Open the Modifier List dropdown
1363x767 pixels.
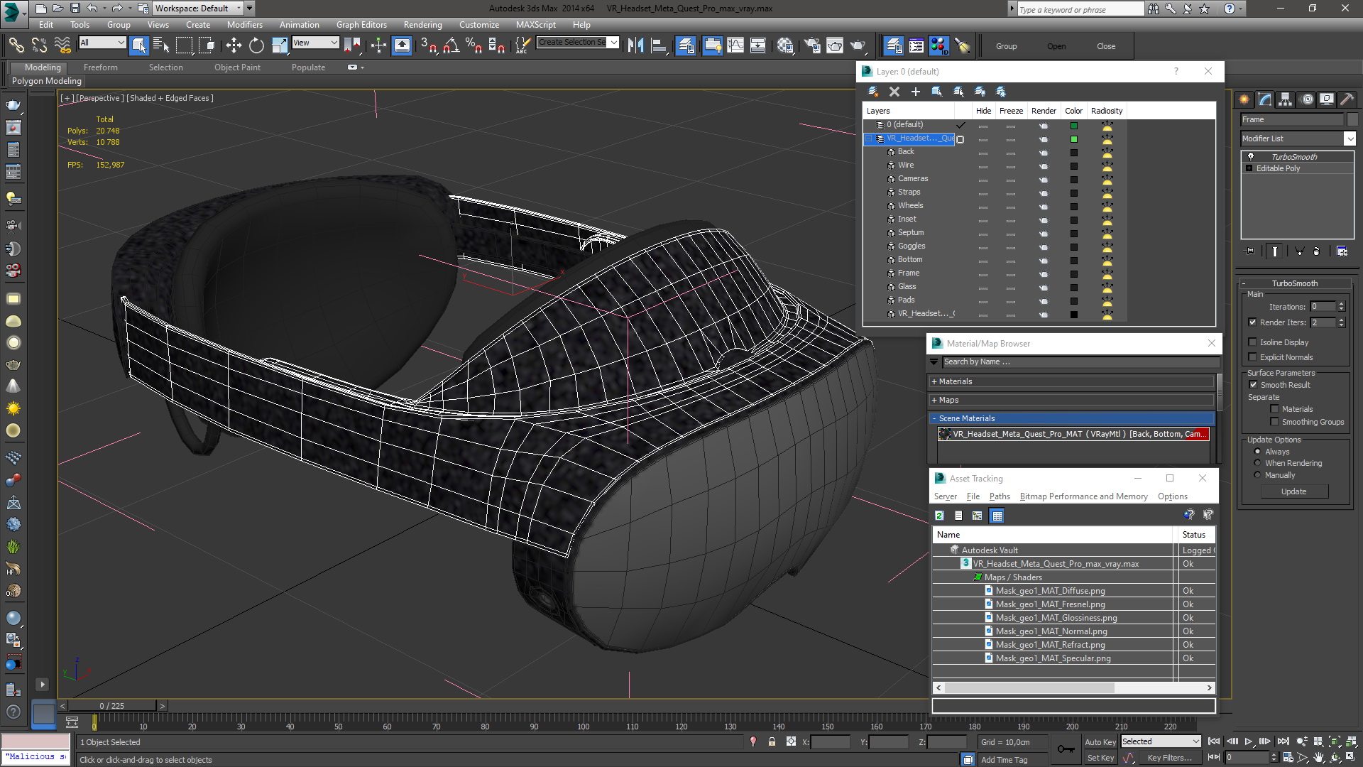(x=1298, y=138)
